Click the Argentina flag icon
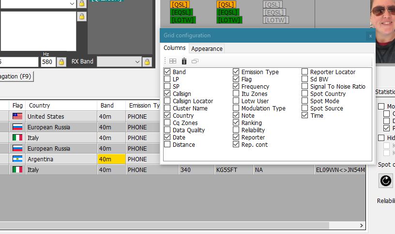Image resolution: width=395 pixels, height=234 pixels. pyautogui.click(x=17, y=159)
